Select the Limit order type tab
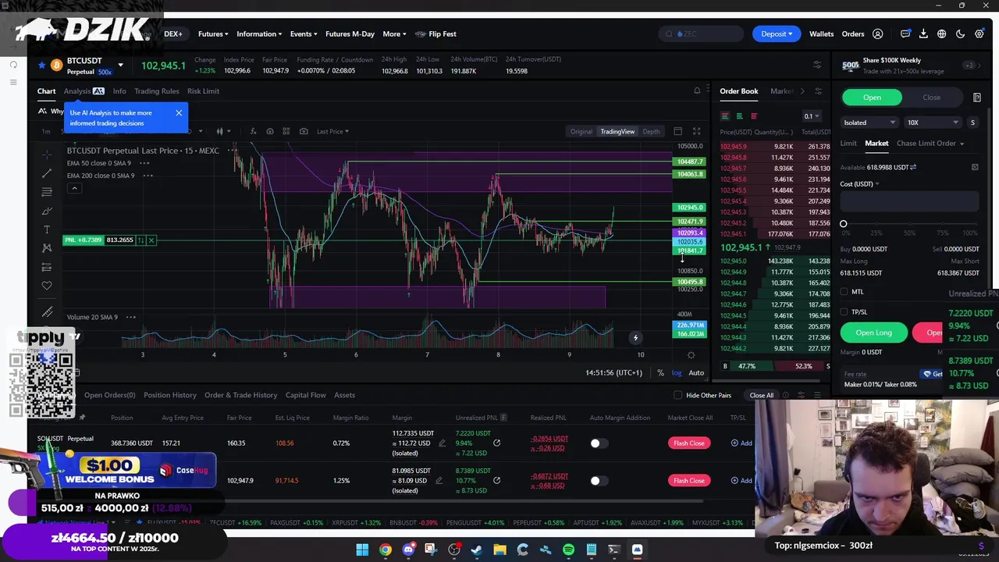The image size is (999, 562). click(x=848, y=144)
